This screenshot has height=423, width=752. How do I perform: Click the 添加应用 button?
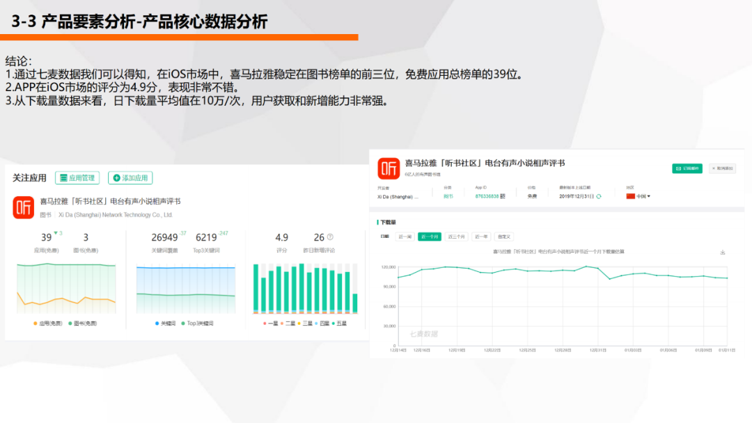[130, 177]
